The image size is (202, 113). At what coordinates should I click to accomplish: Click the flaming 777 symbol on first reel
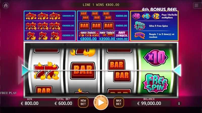pos(46,71)
